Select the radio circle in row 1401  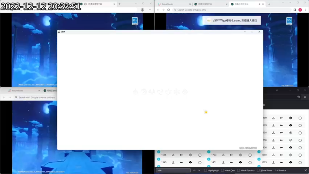point(250,162)
